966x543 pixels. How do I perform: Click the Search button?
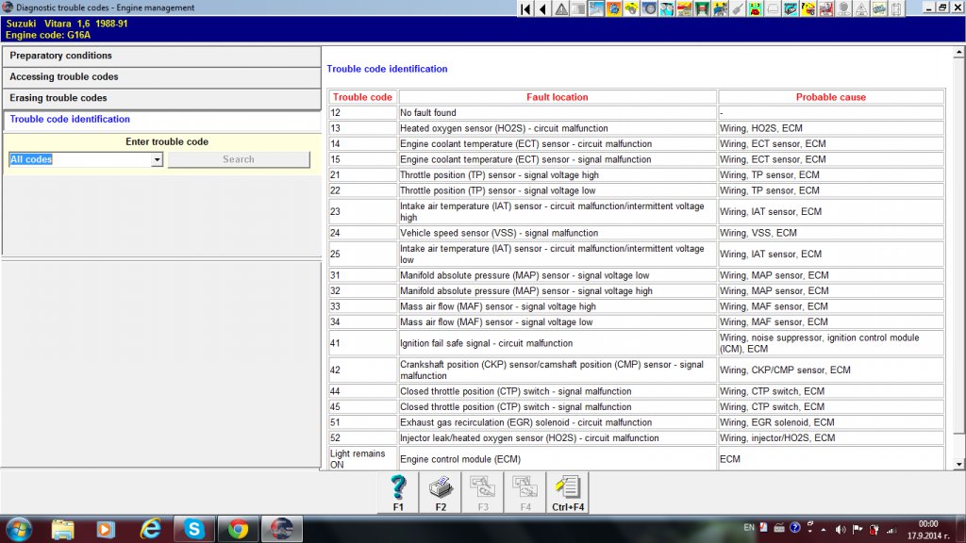(x=239, y=160)
